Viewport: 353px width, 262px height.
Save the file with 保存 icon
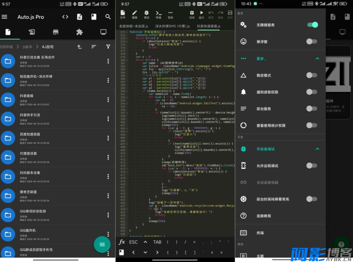(230, 14)
